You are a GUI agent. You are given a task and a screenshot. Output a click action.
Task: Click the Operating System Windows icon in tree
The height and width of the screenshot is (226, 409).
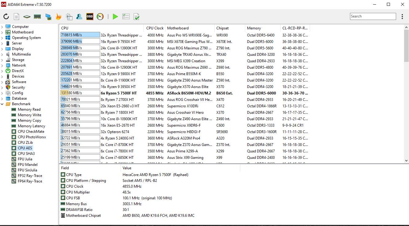[8, 38]
